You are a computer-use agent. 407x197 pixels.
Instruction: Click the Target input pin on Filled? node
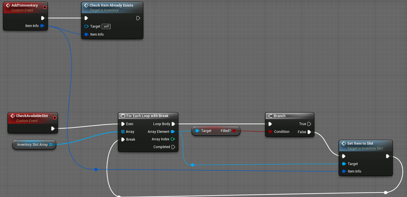[197, 131]
